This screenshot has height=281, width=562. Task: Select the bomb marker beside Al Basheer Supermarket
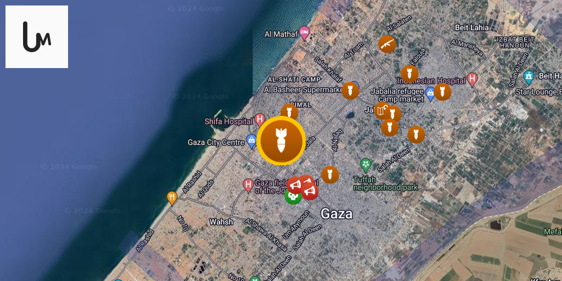tap(350, 91)
